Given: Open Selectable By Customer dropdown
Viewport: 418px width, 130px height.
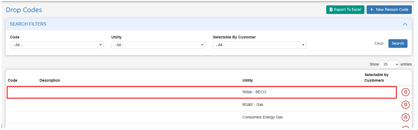Looking at the screenshot, I should click(259, 45).
